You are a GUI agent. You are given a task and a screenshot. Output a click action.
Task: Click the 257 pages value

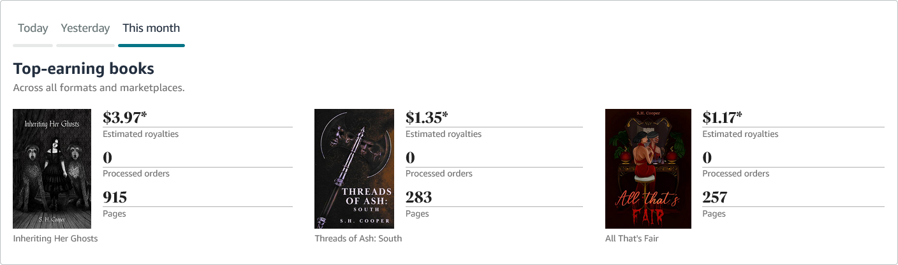pyautogui.click(x=714, y=197)
